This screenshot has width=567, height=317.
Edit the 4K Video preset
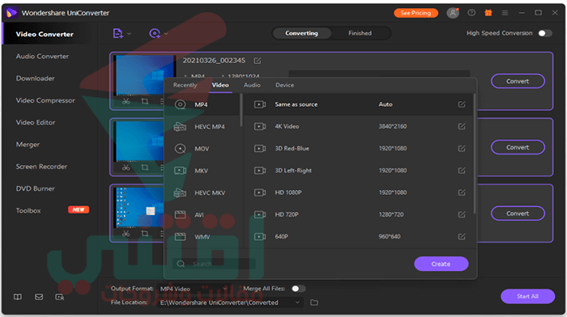click(x=462, y=126)
